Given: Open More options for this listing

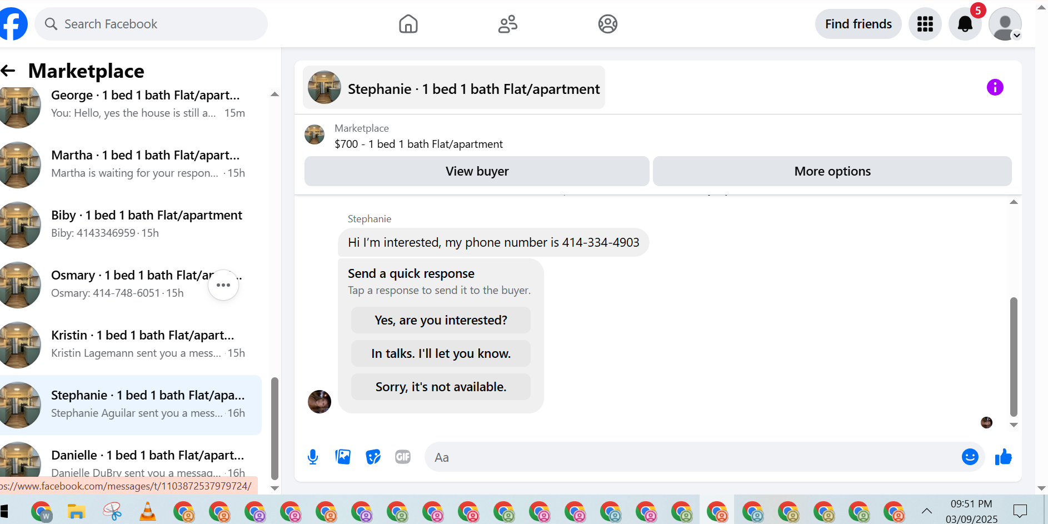Looking at the screenshot, I should tap(832, 171).
